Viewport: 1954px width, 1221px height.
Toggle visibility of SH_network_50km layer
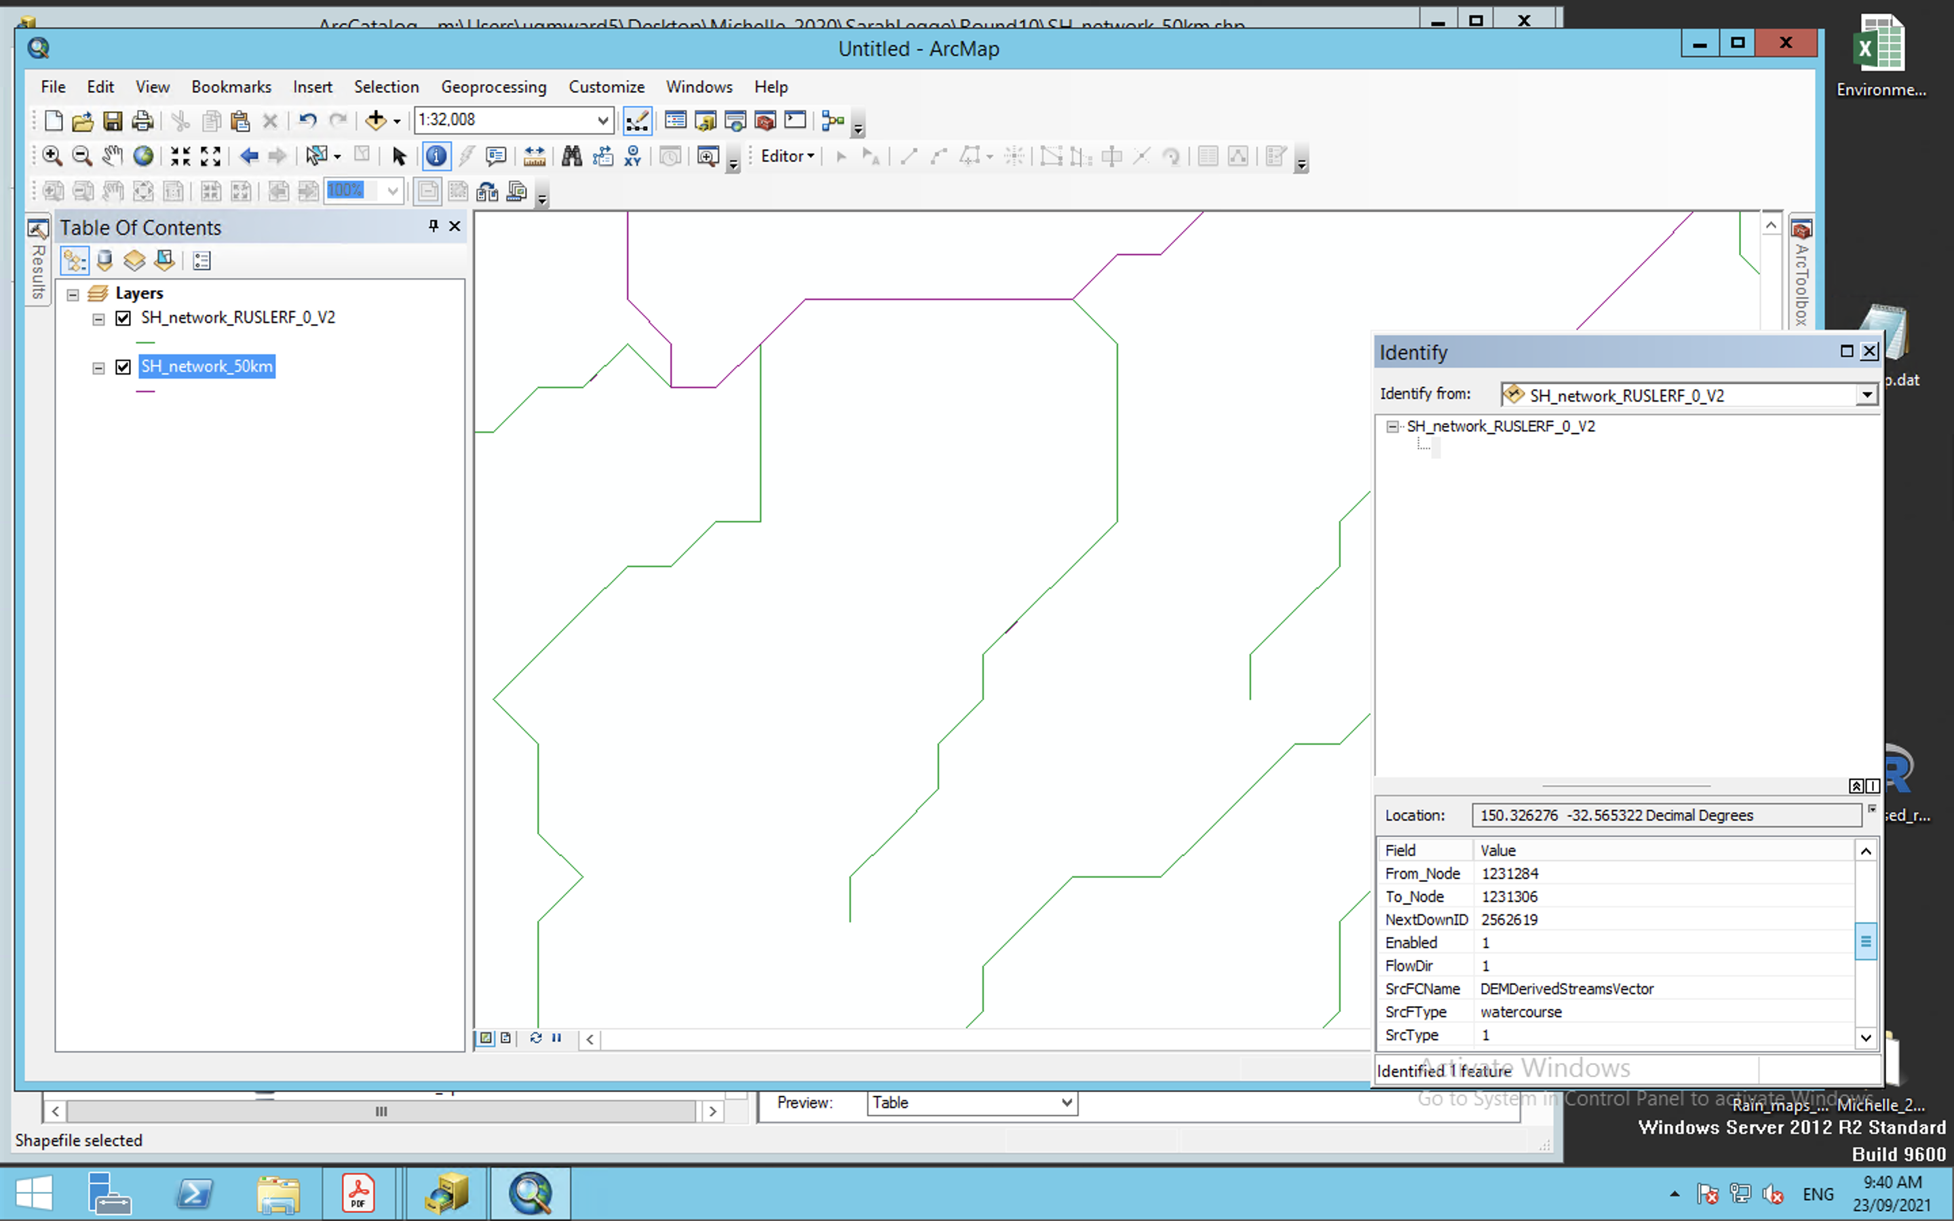(123, 368)
